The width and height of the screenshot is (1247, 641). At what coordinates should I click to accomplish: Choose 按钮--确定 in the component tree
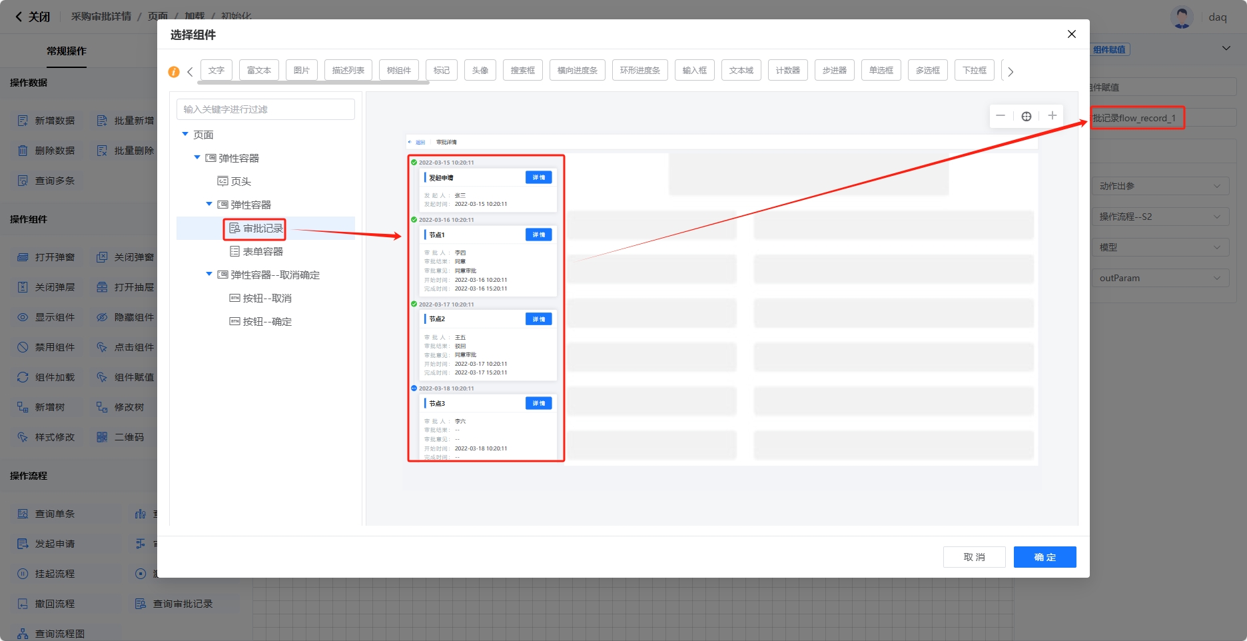coord(266,322)
